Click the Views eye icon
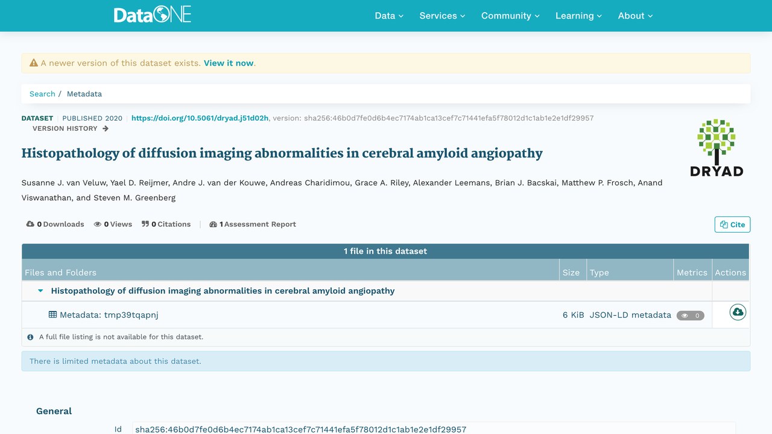 pos(98,224)
